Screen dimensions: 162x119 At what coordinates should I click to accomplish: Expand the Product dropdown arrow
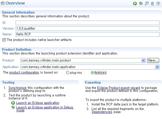(143, 61)
